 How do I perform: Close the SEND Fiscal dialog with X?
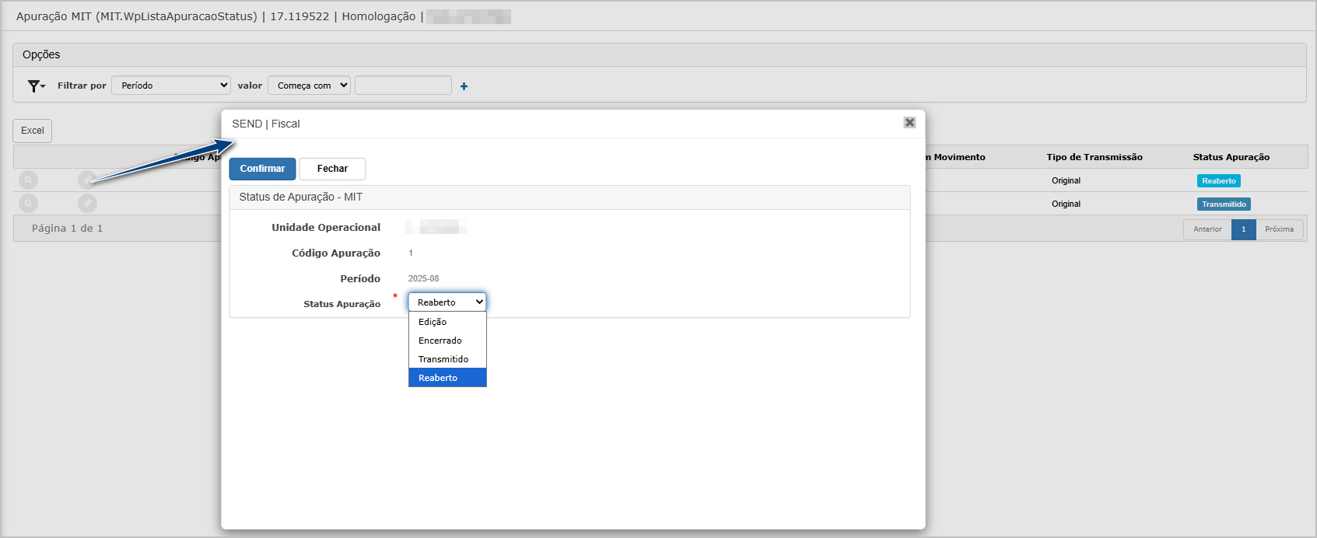coord(909,123)
